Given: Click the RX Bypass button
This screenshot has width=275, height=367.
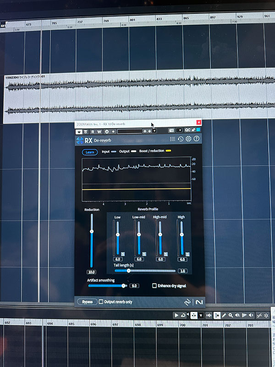Looking at the screenshot, I should click(x=87, y=302).
